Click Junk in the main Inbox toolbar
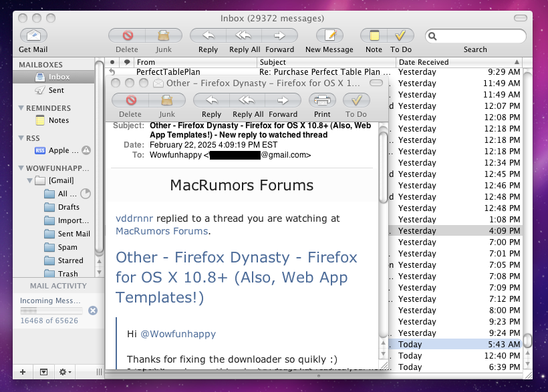 (x=164, y=35)
